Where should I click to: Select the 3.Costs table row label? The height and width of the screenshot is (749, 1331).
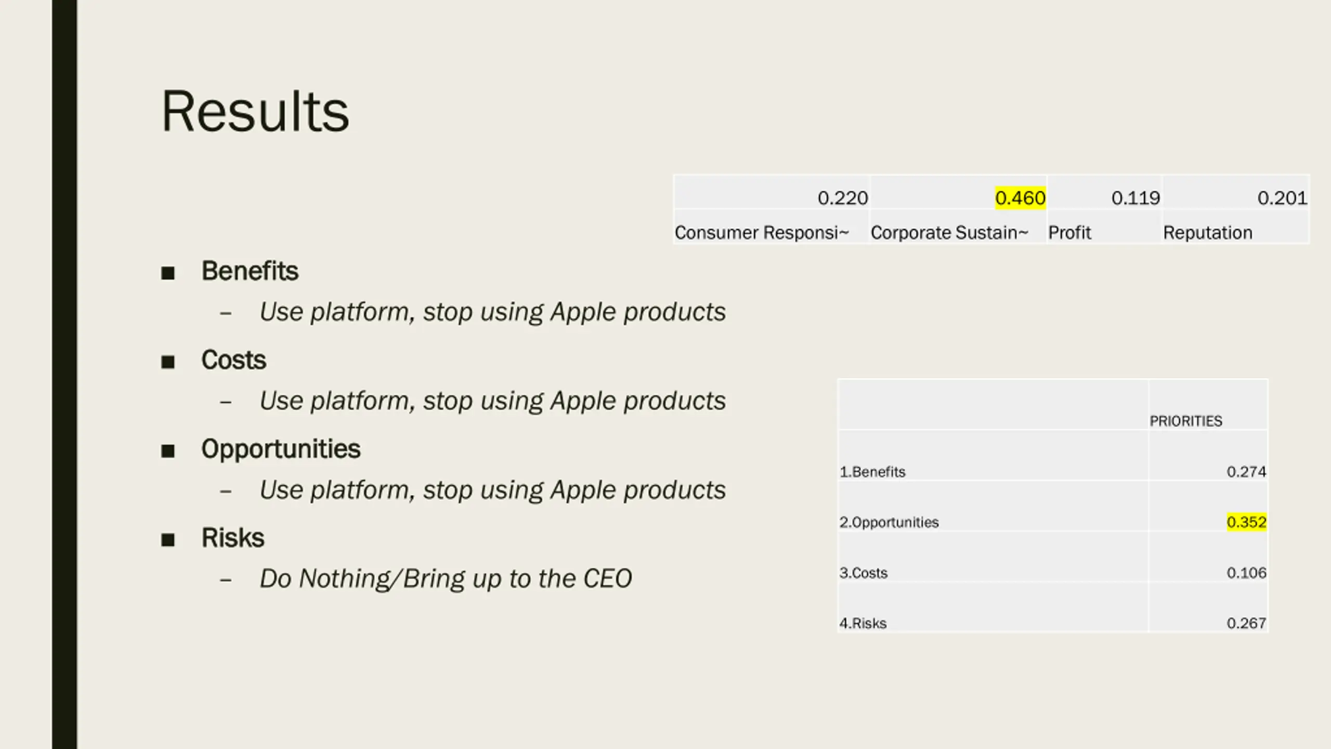[x=863, y=573]
